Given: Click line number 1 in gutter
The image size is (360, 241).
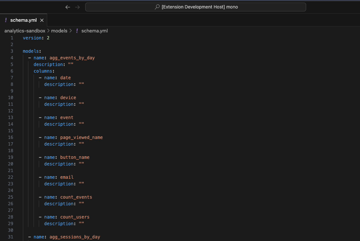Looking at the screenshot, I should pos(12,38).
